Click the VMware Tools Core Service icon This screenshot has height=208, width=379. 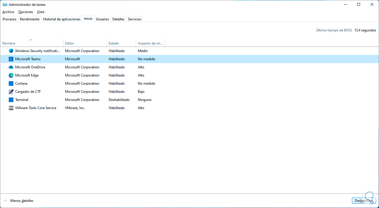pos(11,108)
